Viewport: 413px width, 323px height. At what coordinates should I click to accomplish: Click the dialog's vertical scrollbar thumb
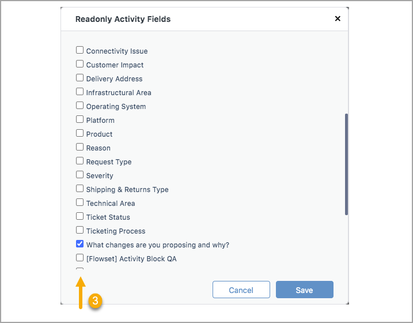tap(346, 164)
